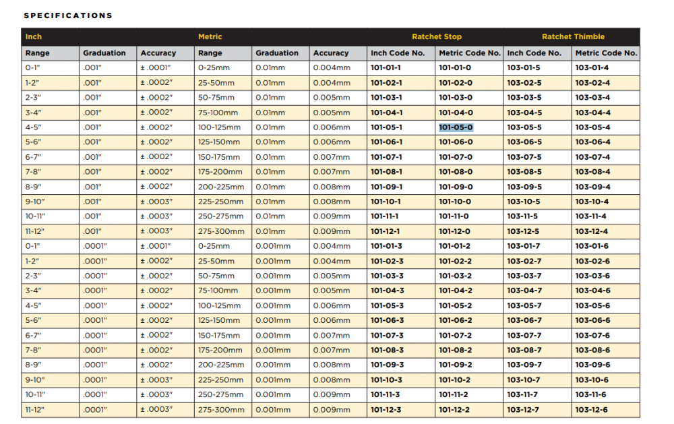Select code 103-01-7
Image resolution: width=674 pixels, height=424 pixels.
tap(524, 246)
